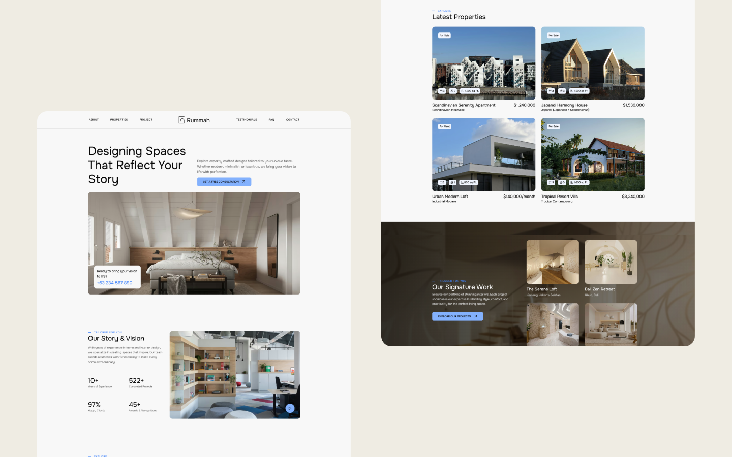Click the square footage icon on Urban Modern Loft
The image size is (732, 457).
pos(462,183)
